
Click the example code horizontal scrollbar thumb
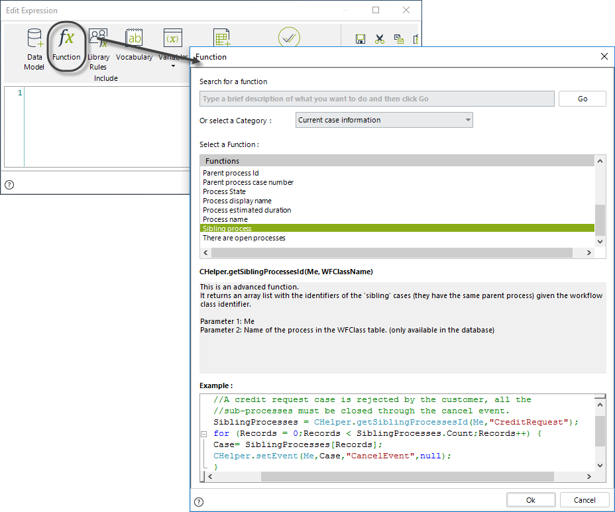point(408,477)
